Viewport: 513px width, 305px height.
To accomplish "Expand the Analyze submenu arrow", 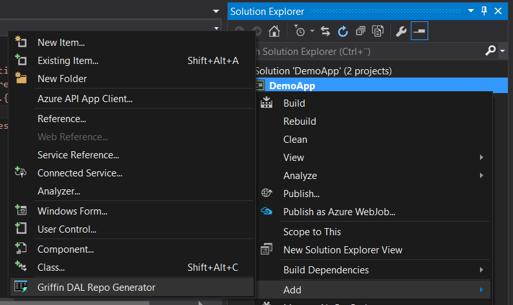I will (481, 176).
